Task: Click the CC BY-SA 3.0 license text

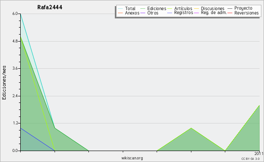Action: tap(250, 158)
